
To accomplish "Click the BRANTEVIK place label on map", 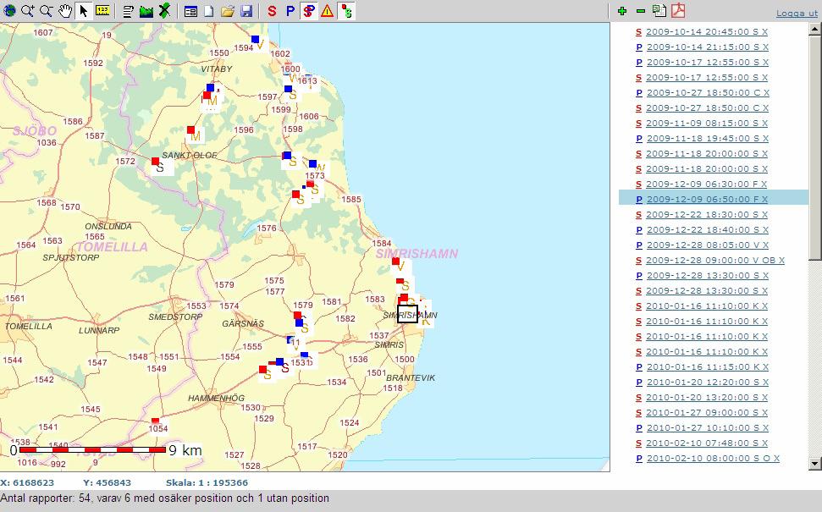I will (x=411, y=377).
